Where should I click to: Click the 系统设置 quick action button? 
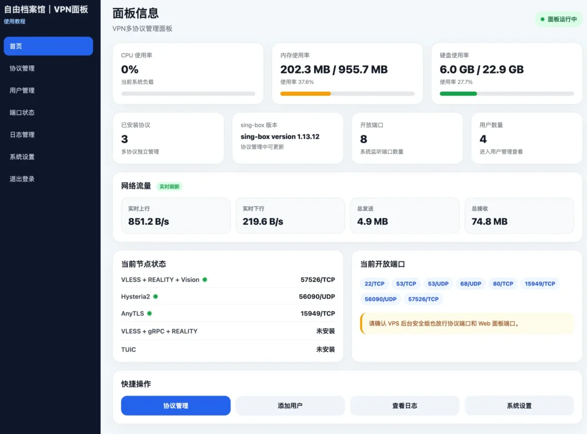tap(519, 405)
